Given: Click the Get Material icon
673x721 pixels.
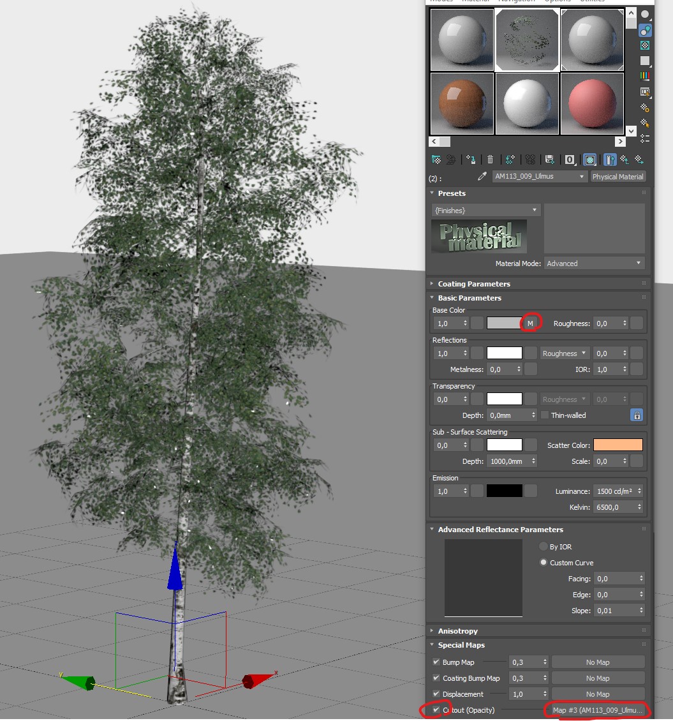Looking at the screenshot, I should 436,160.
